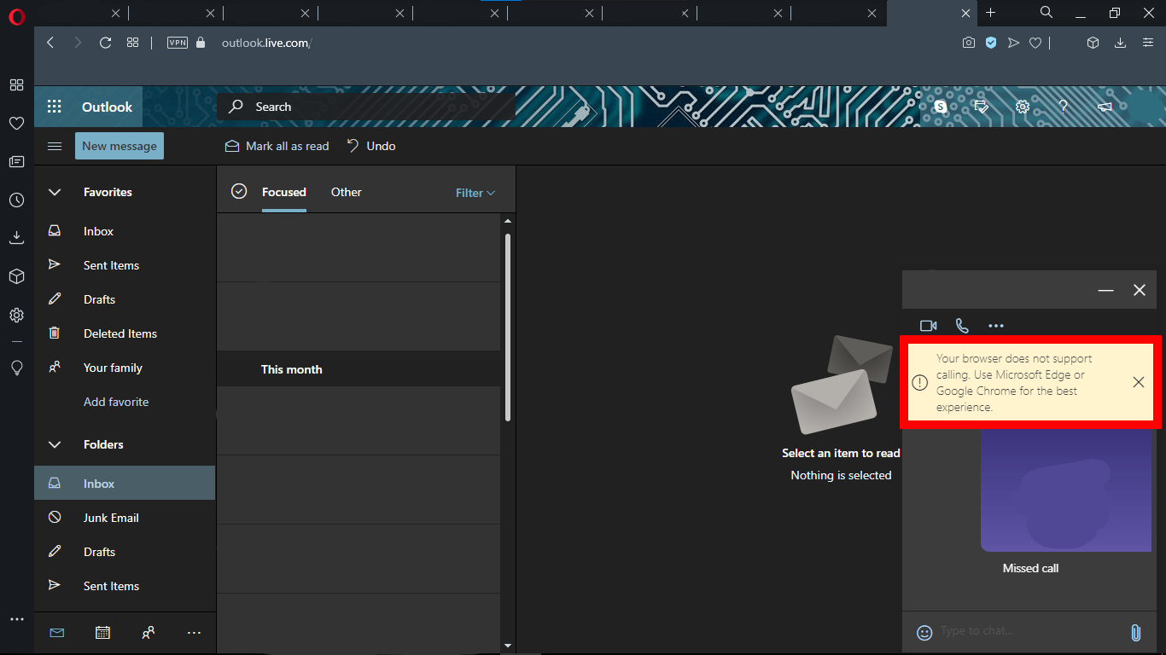
Task: Open downloads arrow in the toolbar
Action: pyautogui.click(x=1121, y=43)
